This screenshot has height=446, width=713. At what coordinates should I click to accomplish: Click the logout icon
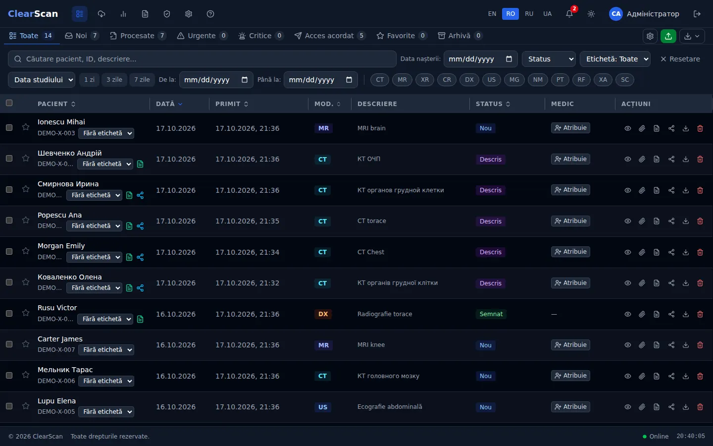[697, 14]
